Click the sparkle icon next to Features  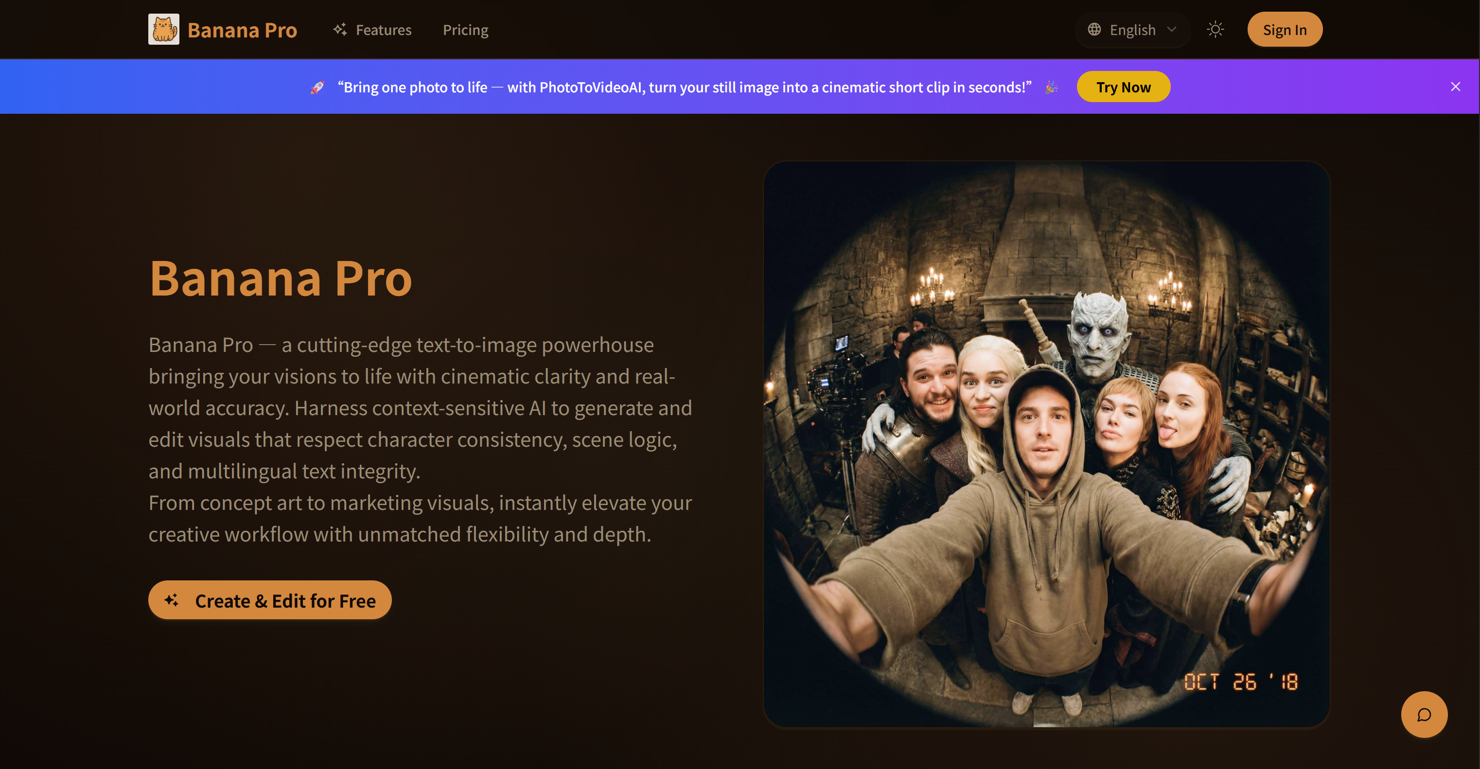tap(339, 29)
